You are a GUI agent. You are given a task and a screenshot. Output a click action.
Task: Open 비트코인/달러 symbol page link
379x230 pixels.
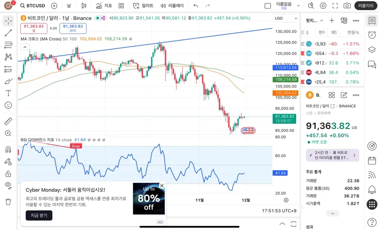tap(333, 106)
